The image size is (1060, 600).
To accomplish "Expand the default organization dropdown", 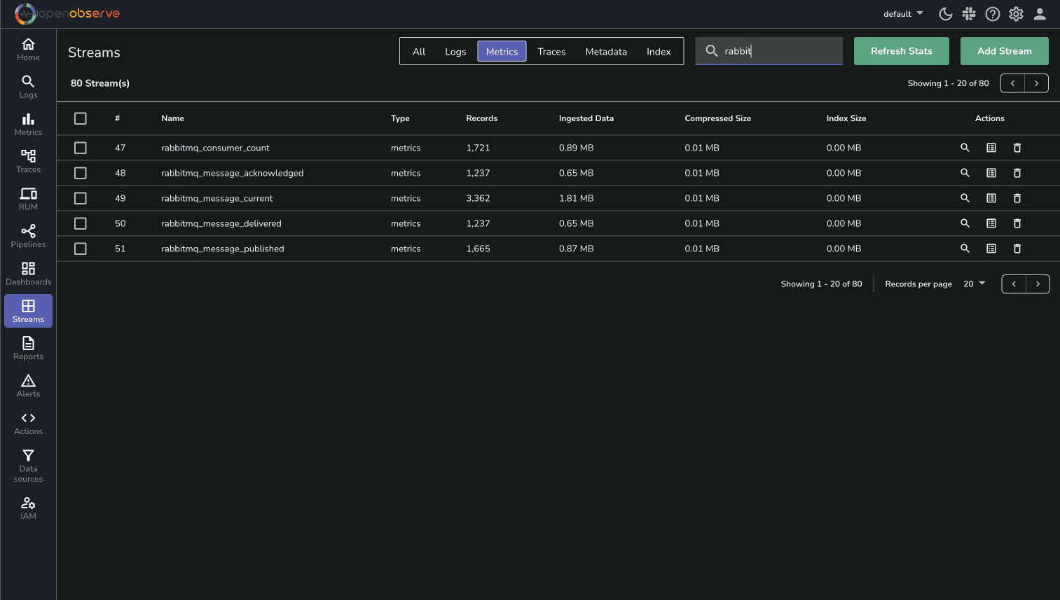I will [x=903, y=14].
